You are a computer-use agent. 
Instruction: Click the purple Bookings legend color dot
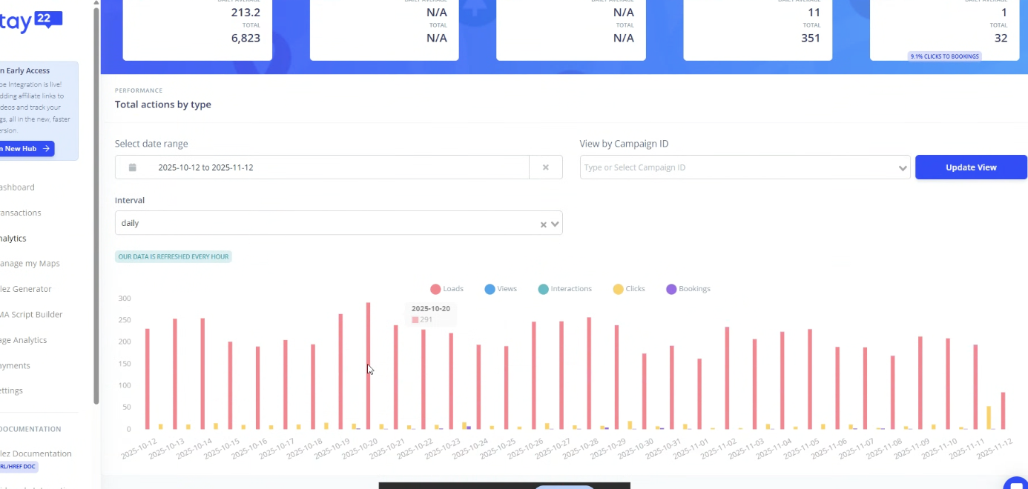[671, 289]
